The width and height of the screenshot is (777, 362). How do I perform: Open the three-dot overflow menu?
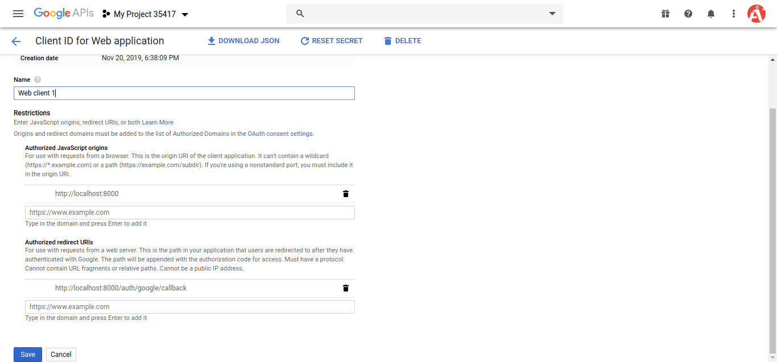pos(733,13)
